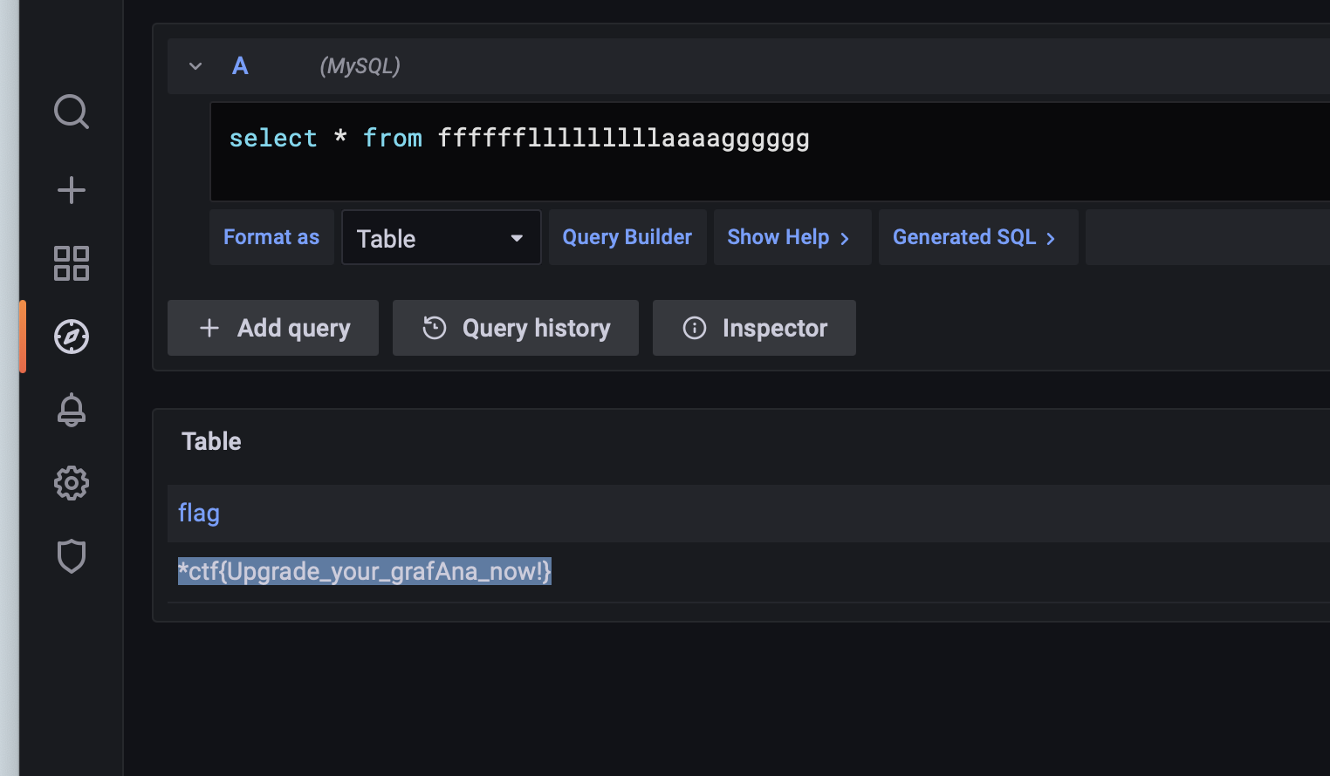Click the Create plus icon

(x=72, y=189)
